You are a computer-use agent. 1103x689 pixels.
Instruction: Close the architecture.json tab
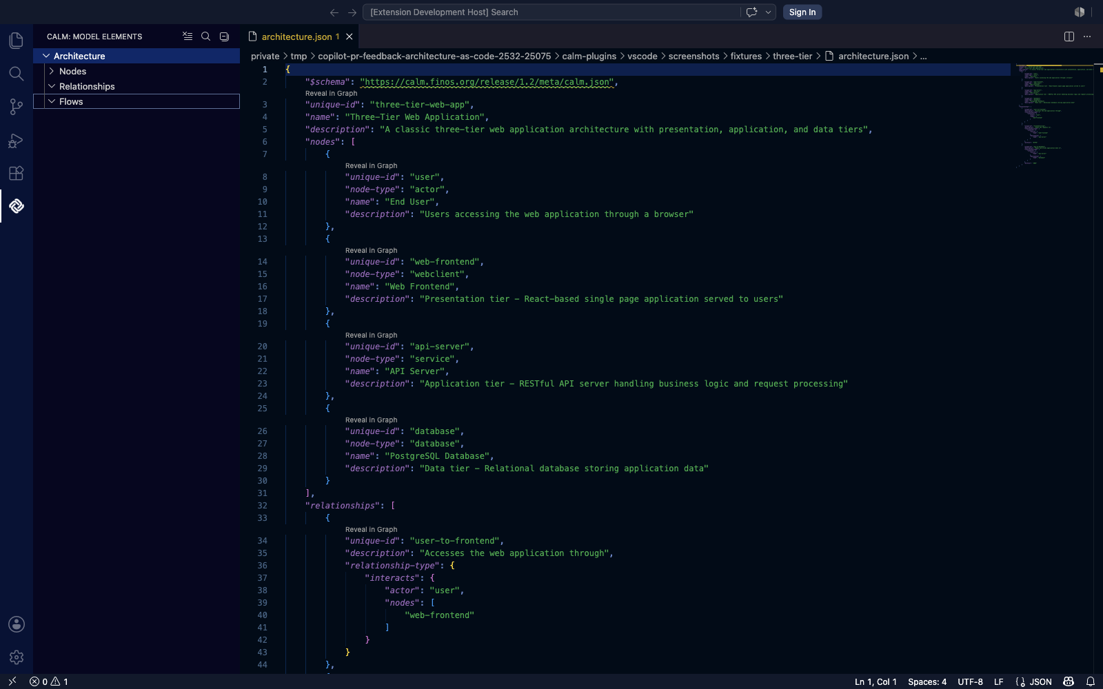(x=350, y=37)
